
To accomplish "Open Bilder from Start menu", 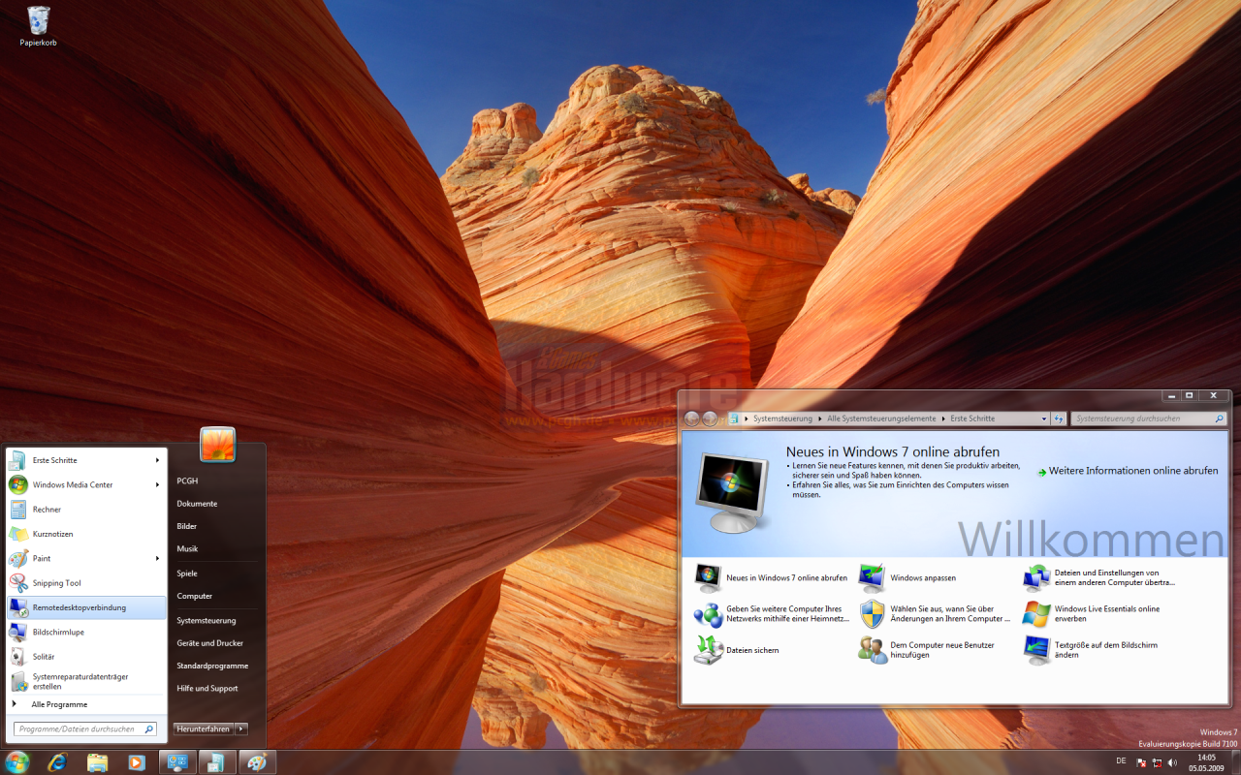I will click(x=186, y=526).
